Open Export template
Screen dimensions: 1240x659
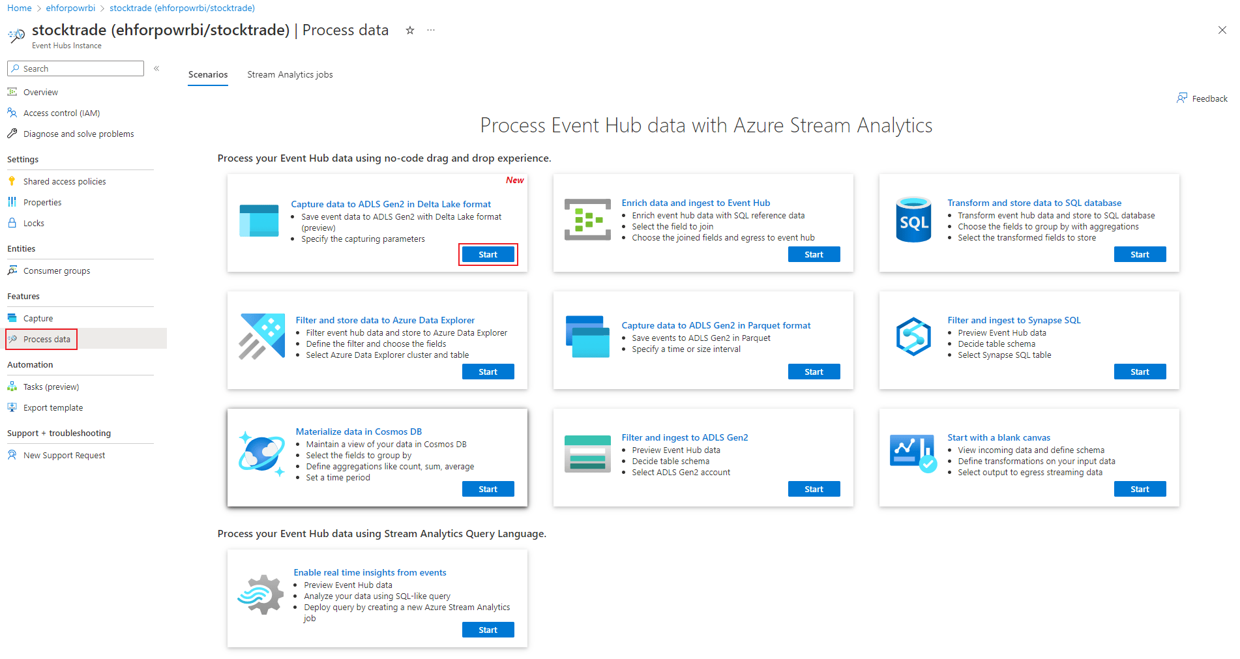[x=53, y=407]
